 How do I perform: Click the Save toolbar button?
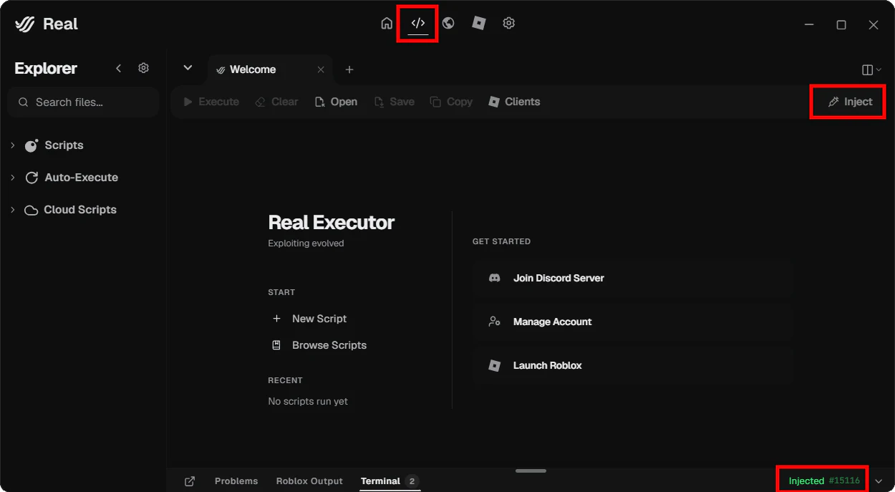coord(394,102)
